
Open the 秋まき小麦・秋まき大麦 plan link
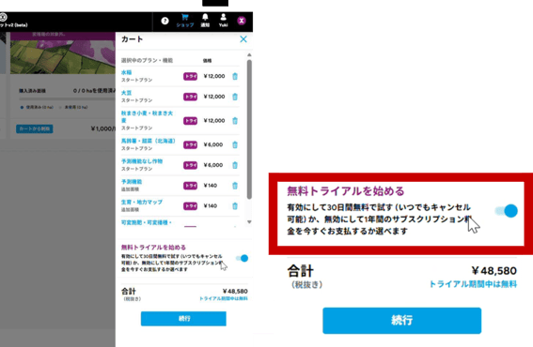(147, 116)
